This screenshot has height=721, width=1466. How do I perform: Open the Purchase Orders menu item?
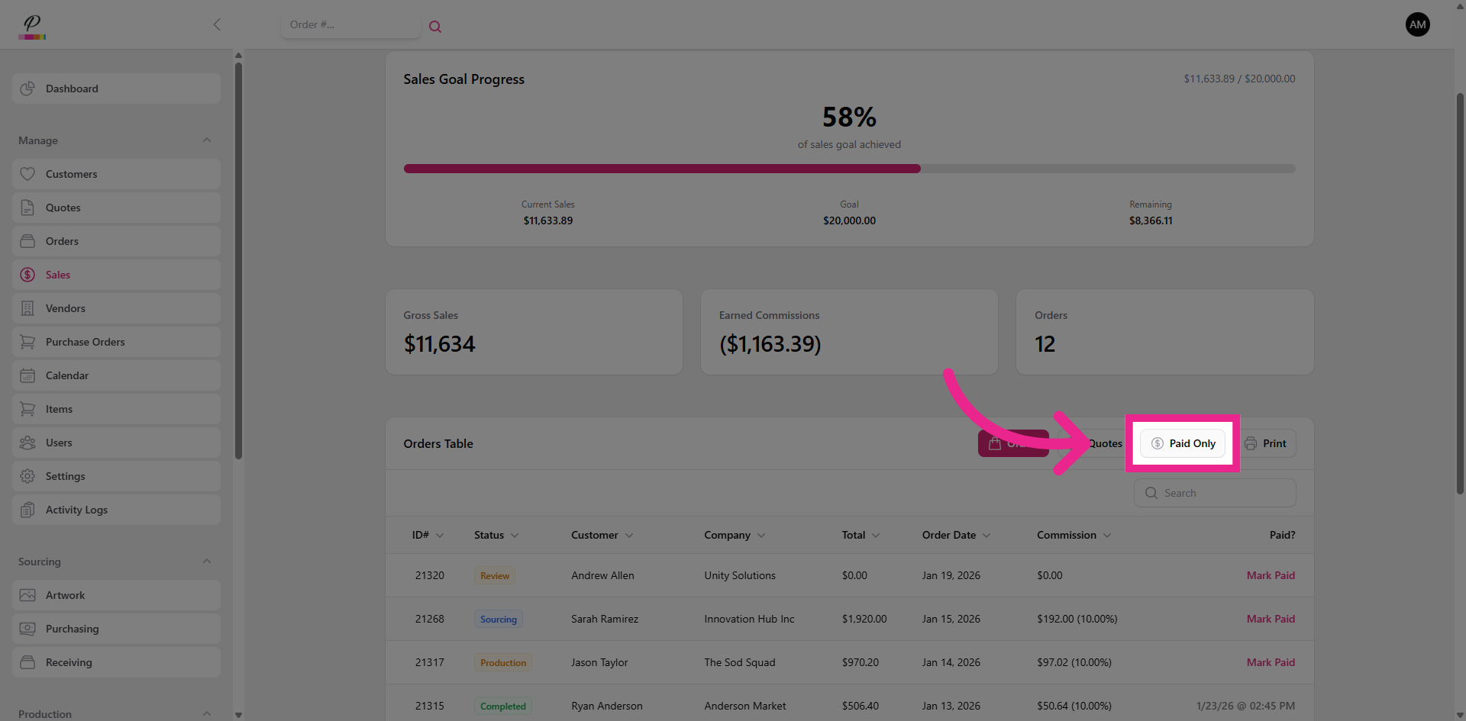tap(85, 342)
